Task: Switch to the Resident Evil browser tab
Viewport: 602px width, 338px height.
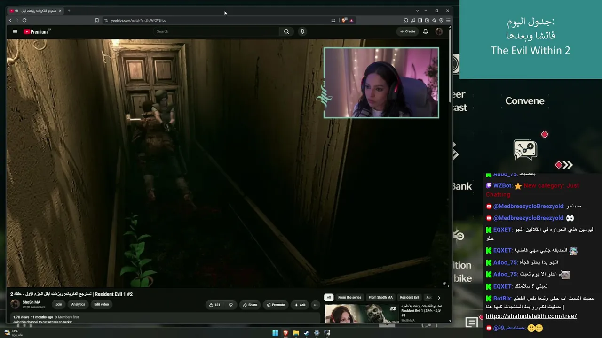Action: pos(36,11)
